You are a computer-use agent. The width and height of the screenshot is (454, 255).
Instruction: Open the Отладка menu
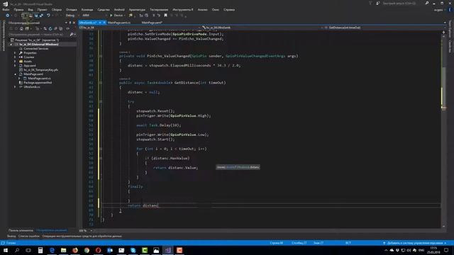[71, 9]
